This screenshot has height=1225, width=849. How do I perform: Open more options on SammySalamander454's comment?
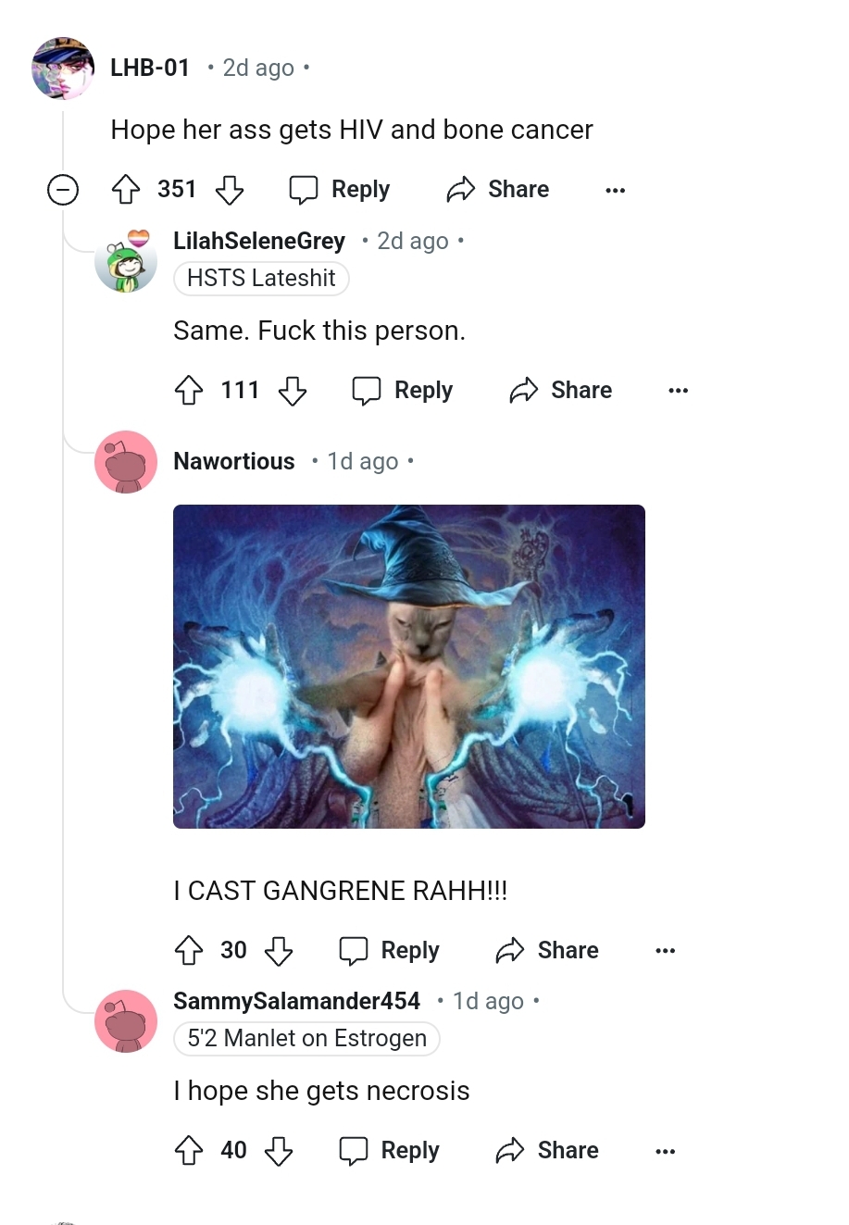pyautogui.click(x=666, y=1151)
